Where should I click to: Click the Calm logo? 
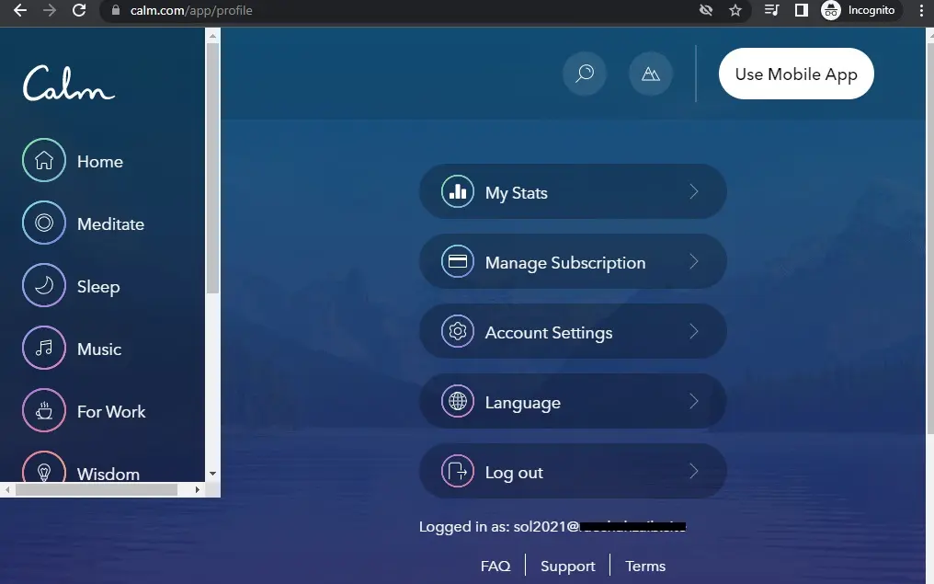point(69,83)
